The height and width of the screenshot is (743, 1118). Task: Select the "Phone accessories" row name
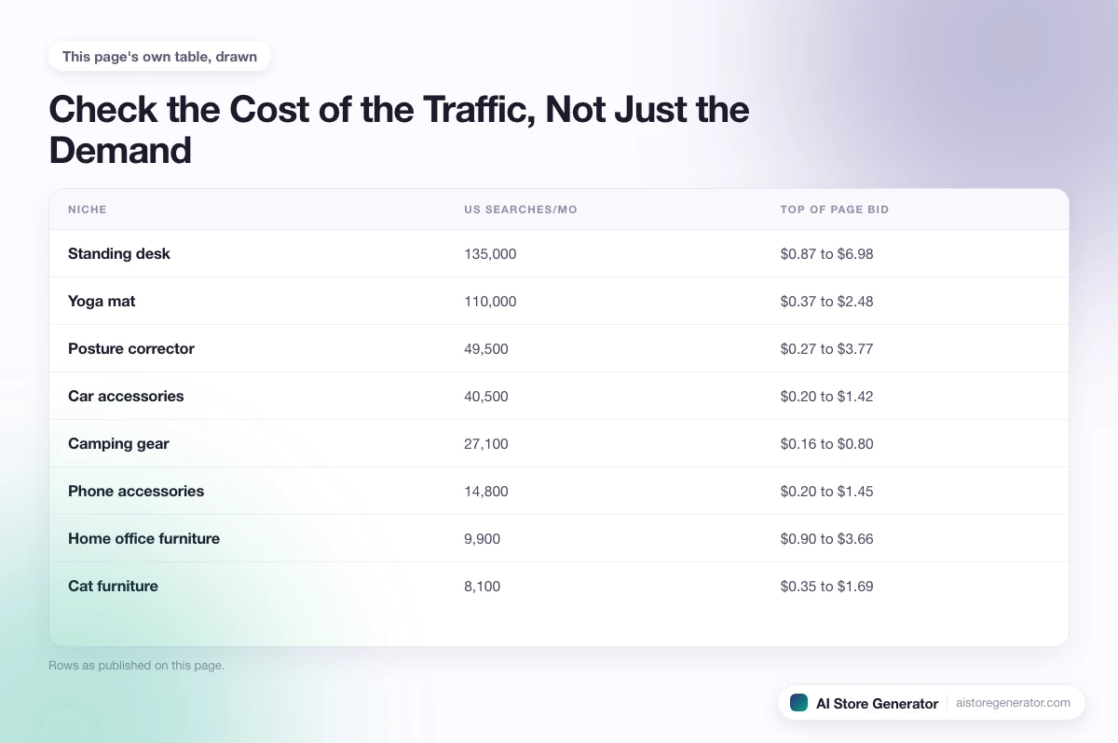(136, 491)
